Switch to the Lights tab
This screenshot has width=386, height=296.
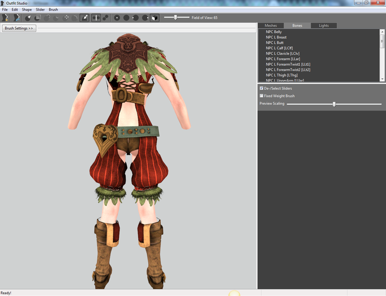click(324, 26)
